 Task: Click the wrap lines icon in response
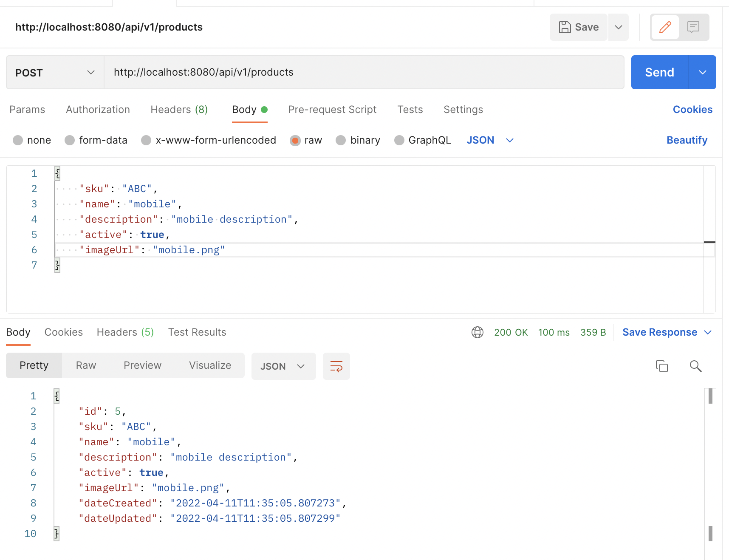click(x=336, y=366)
